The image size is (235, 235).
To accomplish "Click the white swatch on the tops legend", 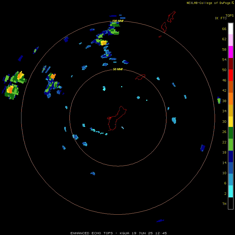I will pyautogui.click(x=231, y=29).
